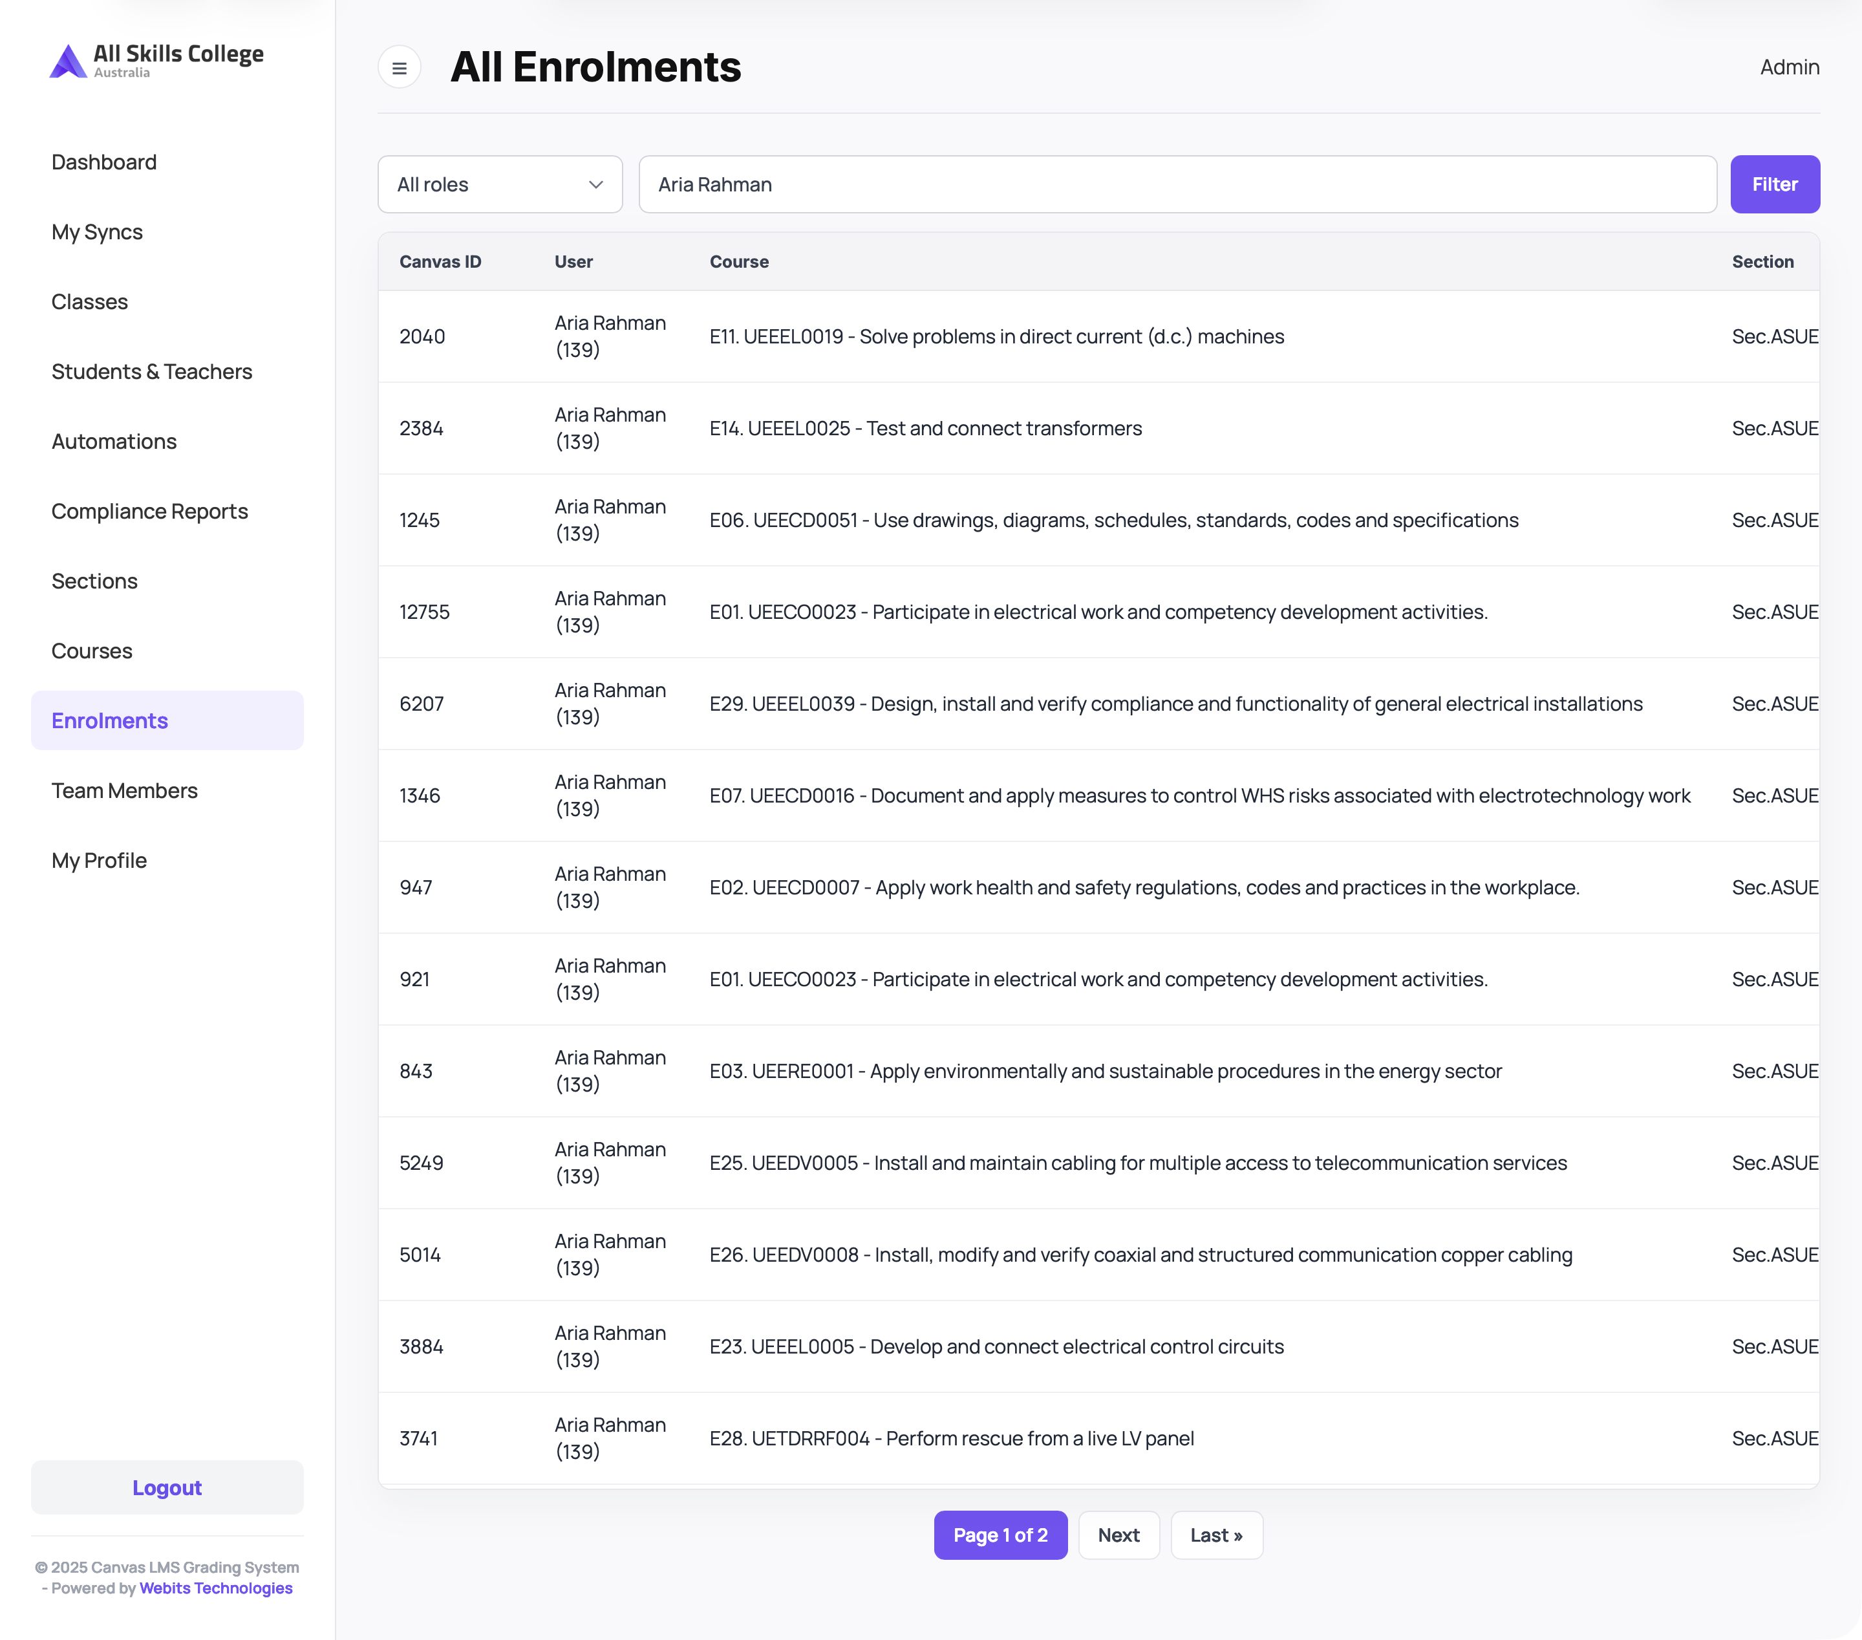Click the Logout button
Screen dimensions: 1862x1640
(167, 1488)
